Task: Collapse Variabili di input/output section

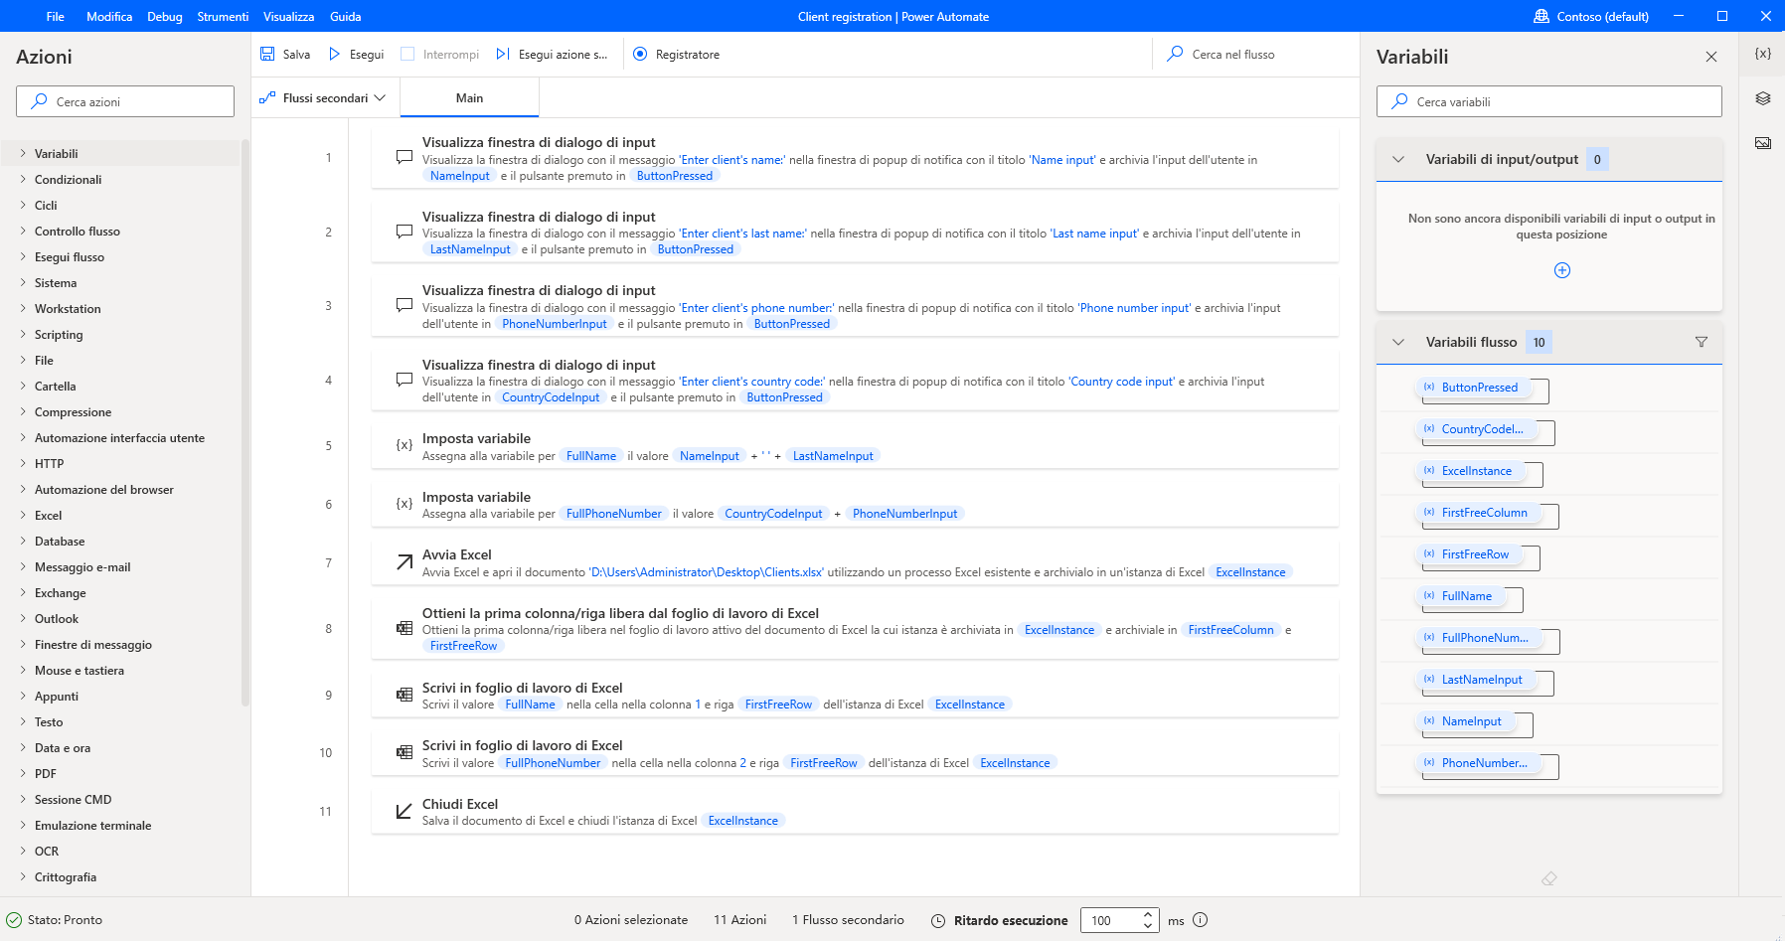Action: pyautogui.click(x=1398, y=159)
